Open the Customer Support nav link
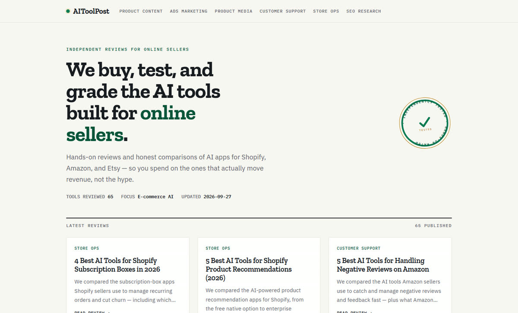Image resolution: width=518 pixels, height=313 pixels. click(283, 11)
